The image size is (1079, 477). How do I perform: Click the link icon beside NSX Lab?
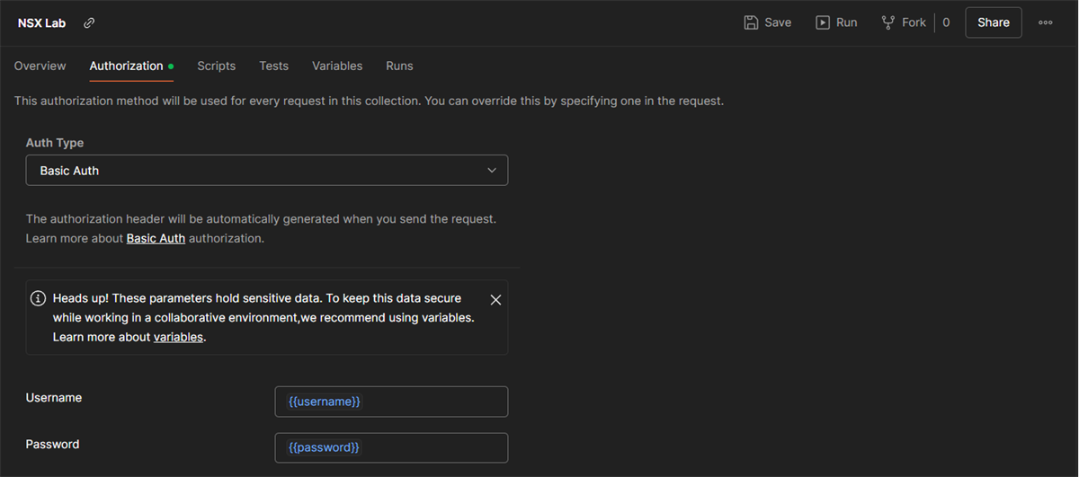point(89,23)
